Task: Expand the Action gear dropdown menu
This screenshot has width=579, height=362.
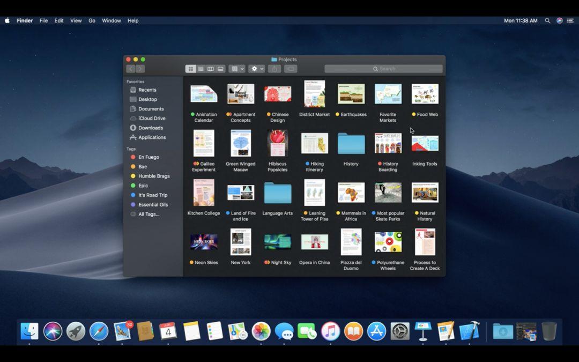Action: (257, 69)
